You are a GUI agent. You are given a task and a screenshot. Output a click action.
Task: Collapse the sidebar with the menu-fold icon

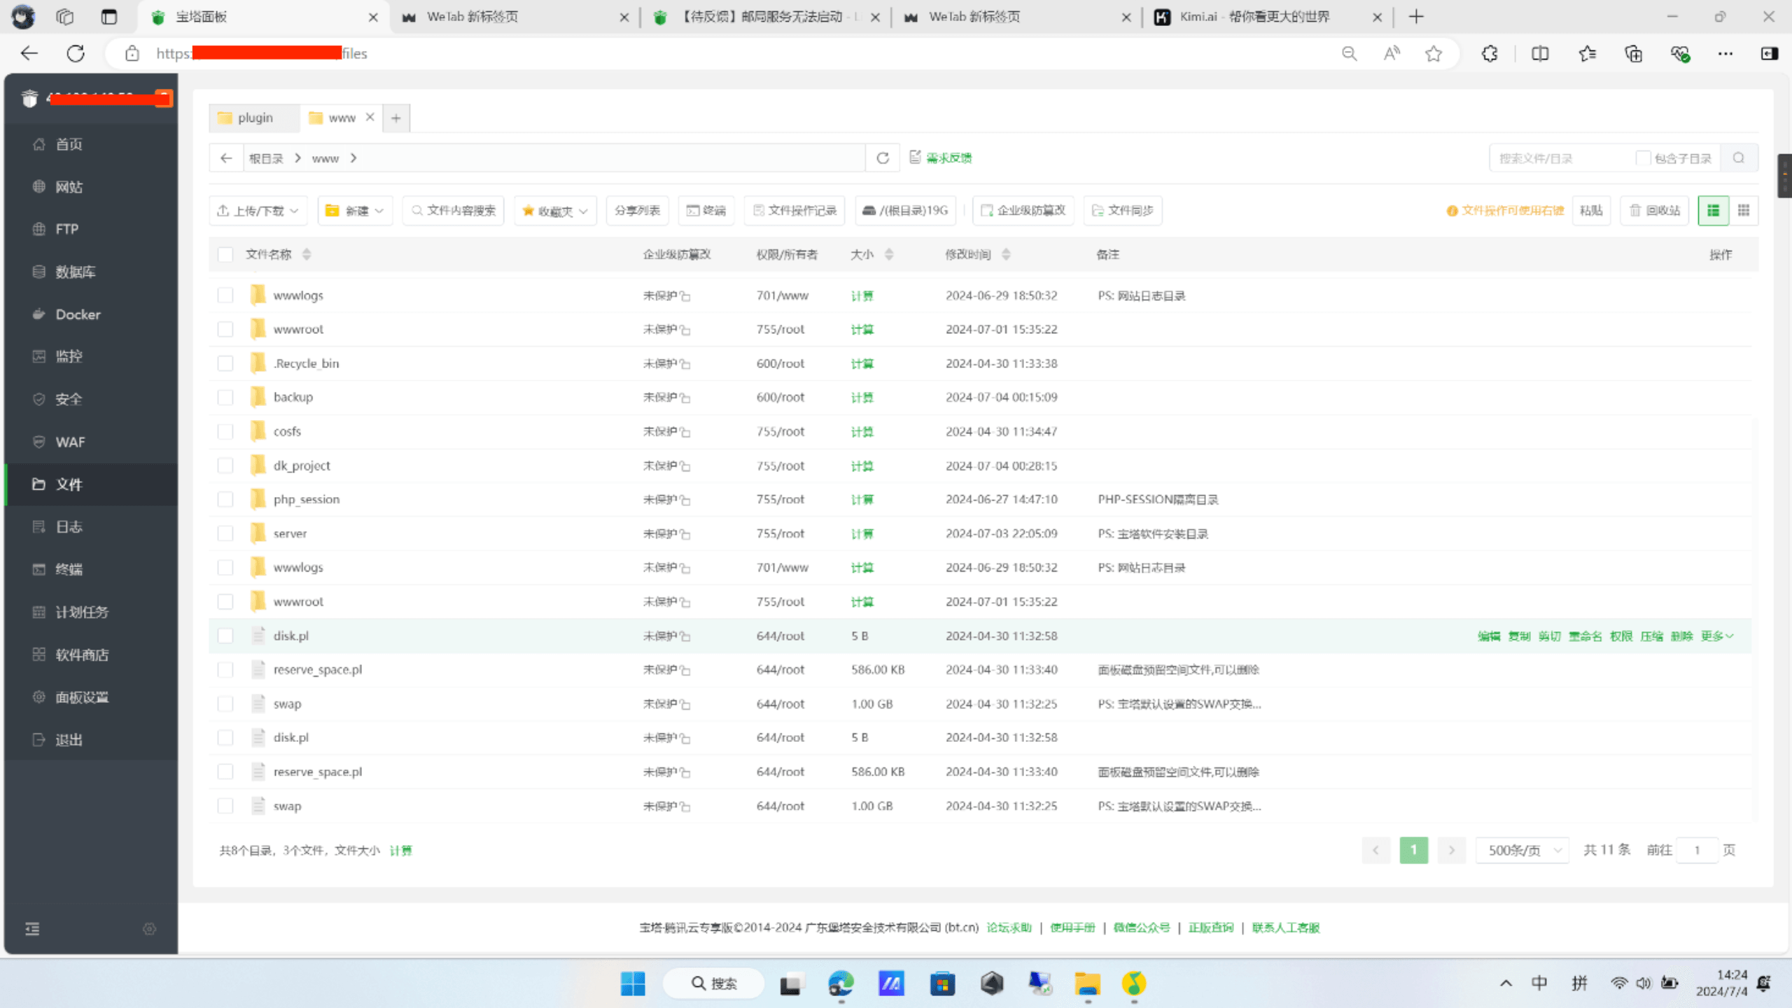click(32, 929)
